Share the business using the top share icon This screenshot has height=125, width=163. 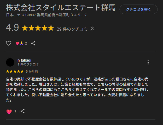tap(33, 43)
